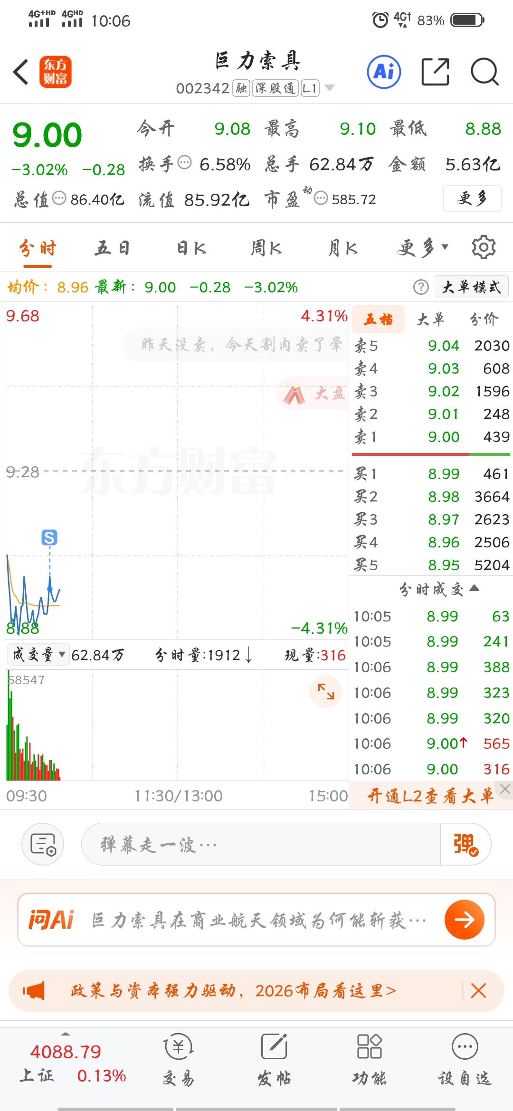Screen dimensions: 513x1111
Task: Close the 2026布局 promo banner
Action: pos(478,991)
